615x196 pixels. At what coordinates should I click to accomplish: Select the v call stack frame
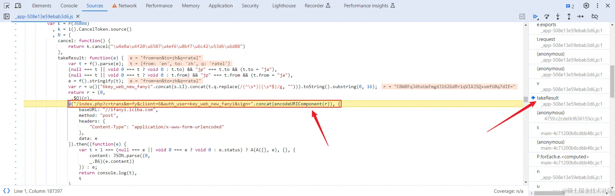click(569, 86)
